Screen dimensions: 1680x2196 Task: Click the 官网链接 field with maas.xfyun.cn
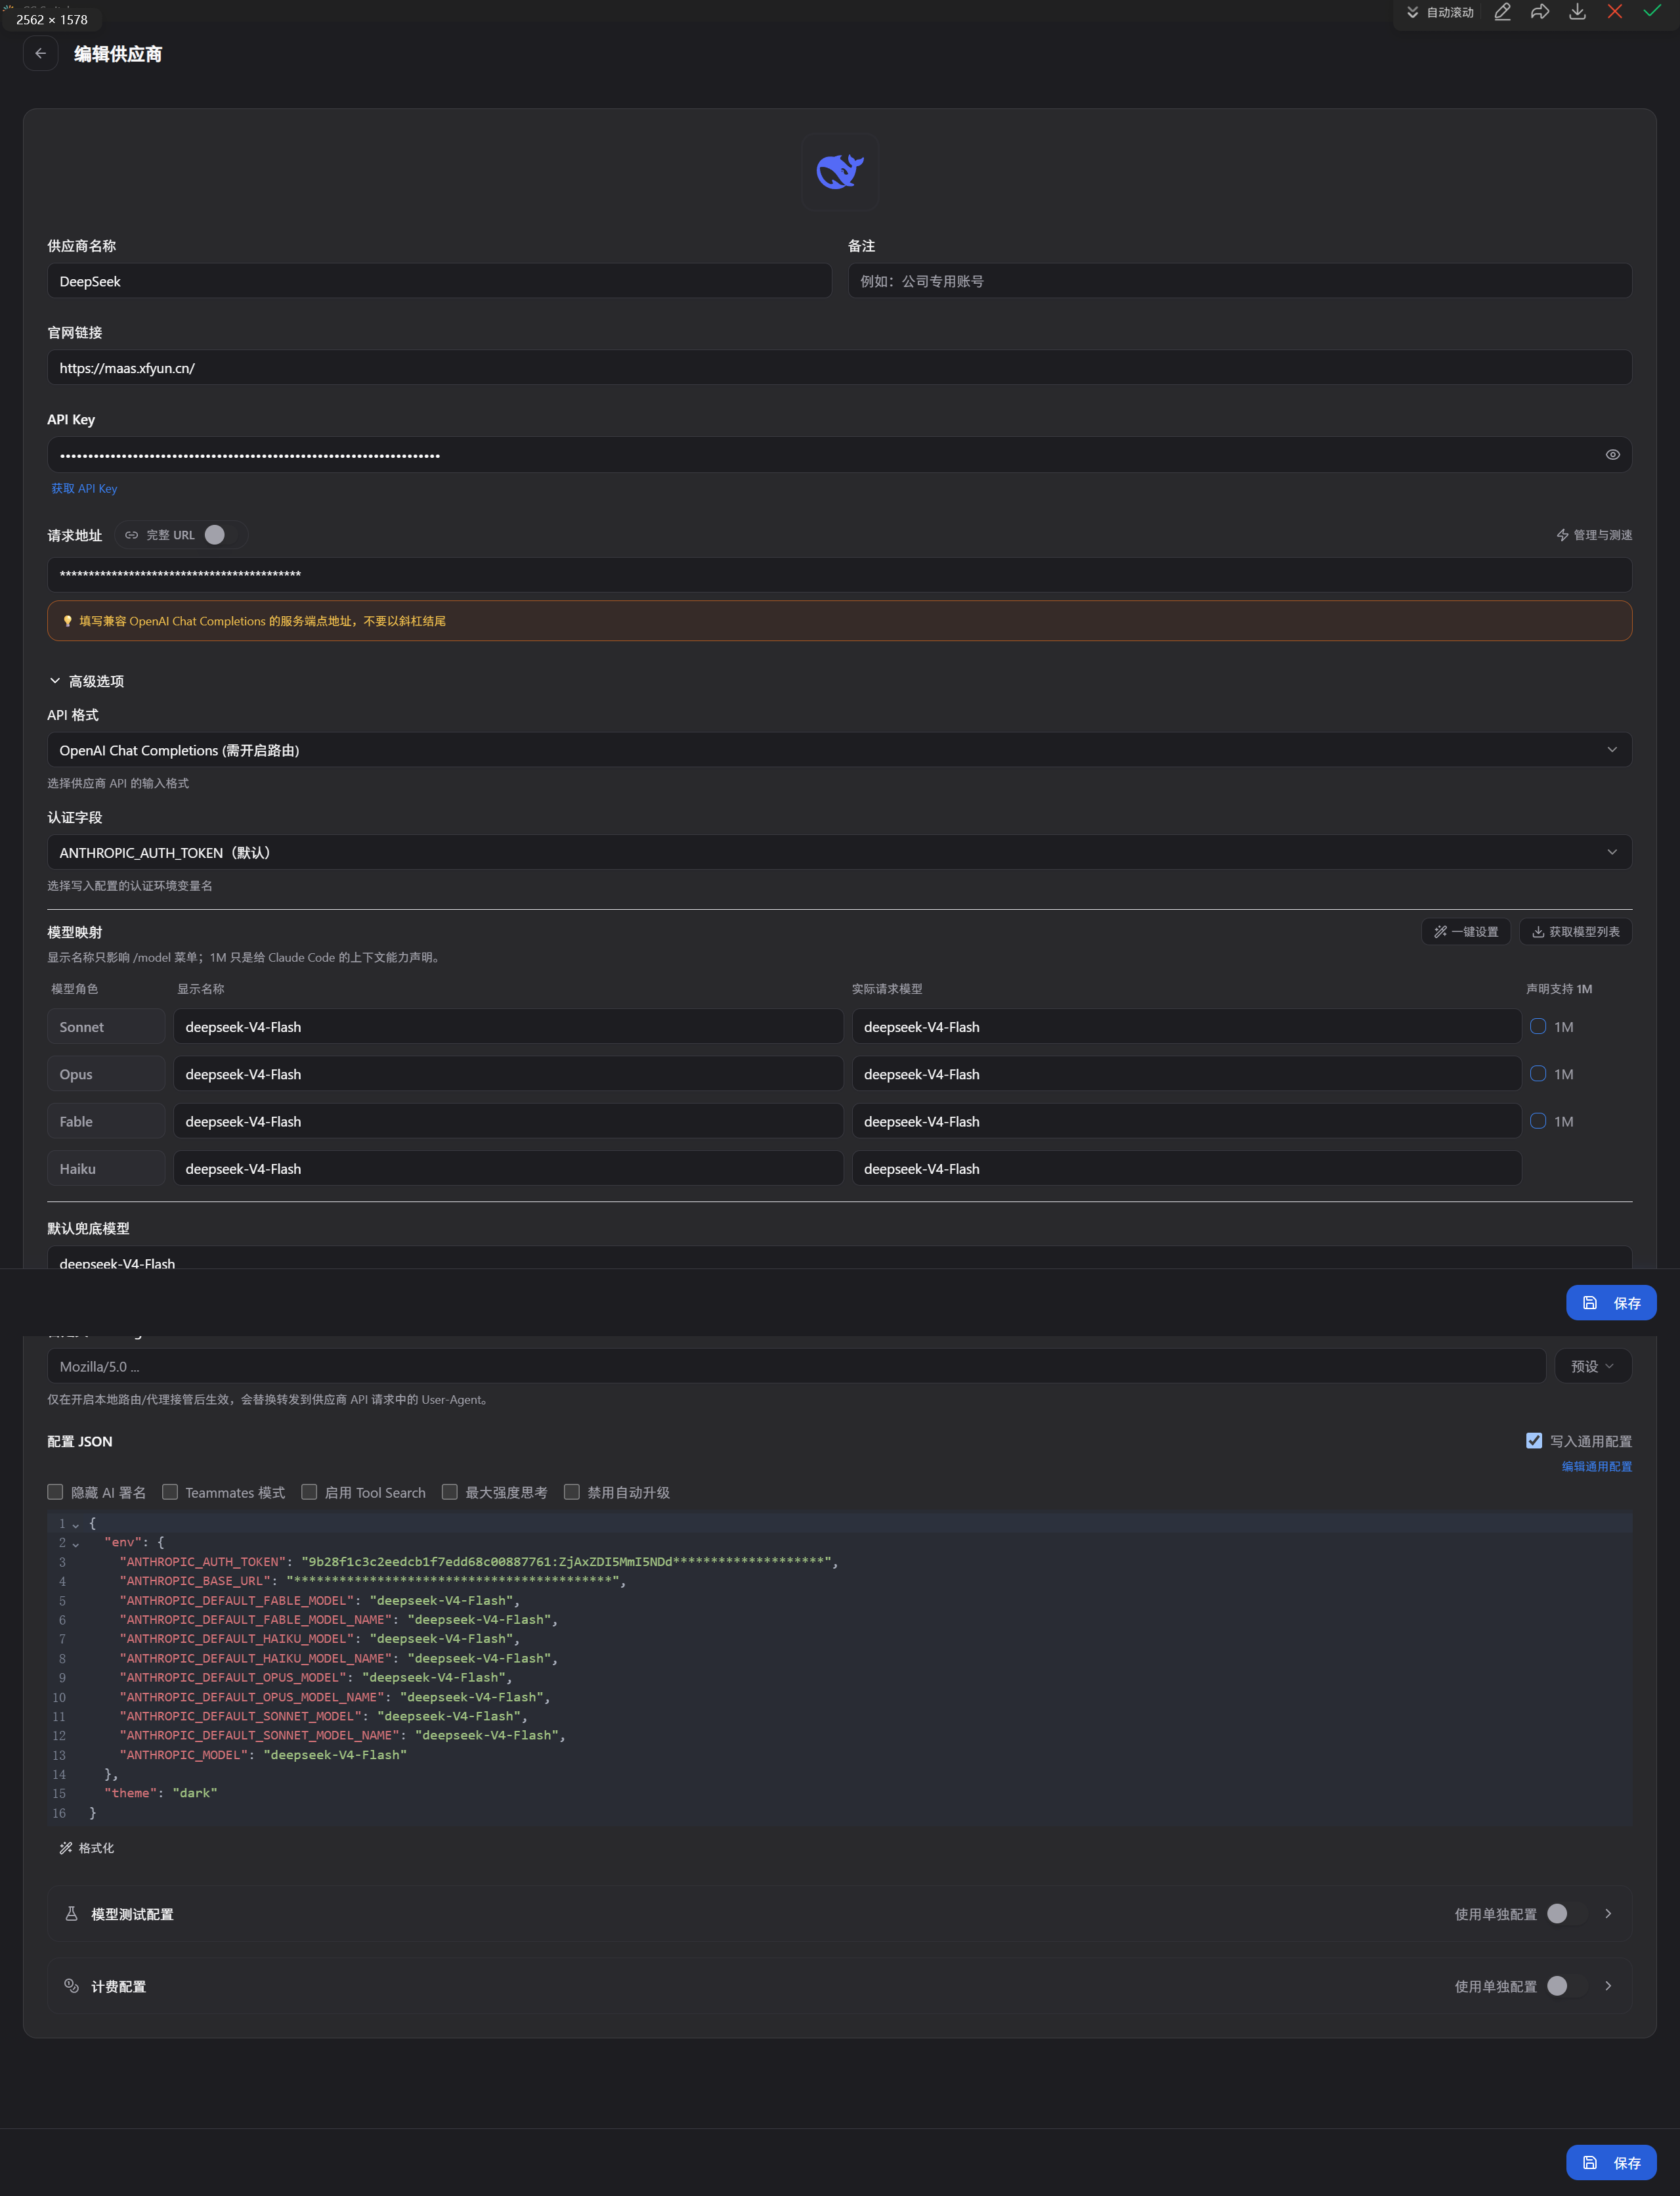tap(840, 368)
